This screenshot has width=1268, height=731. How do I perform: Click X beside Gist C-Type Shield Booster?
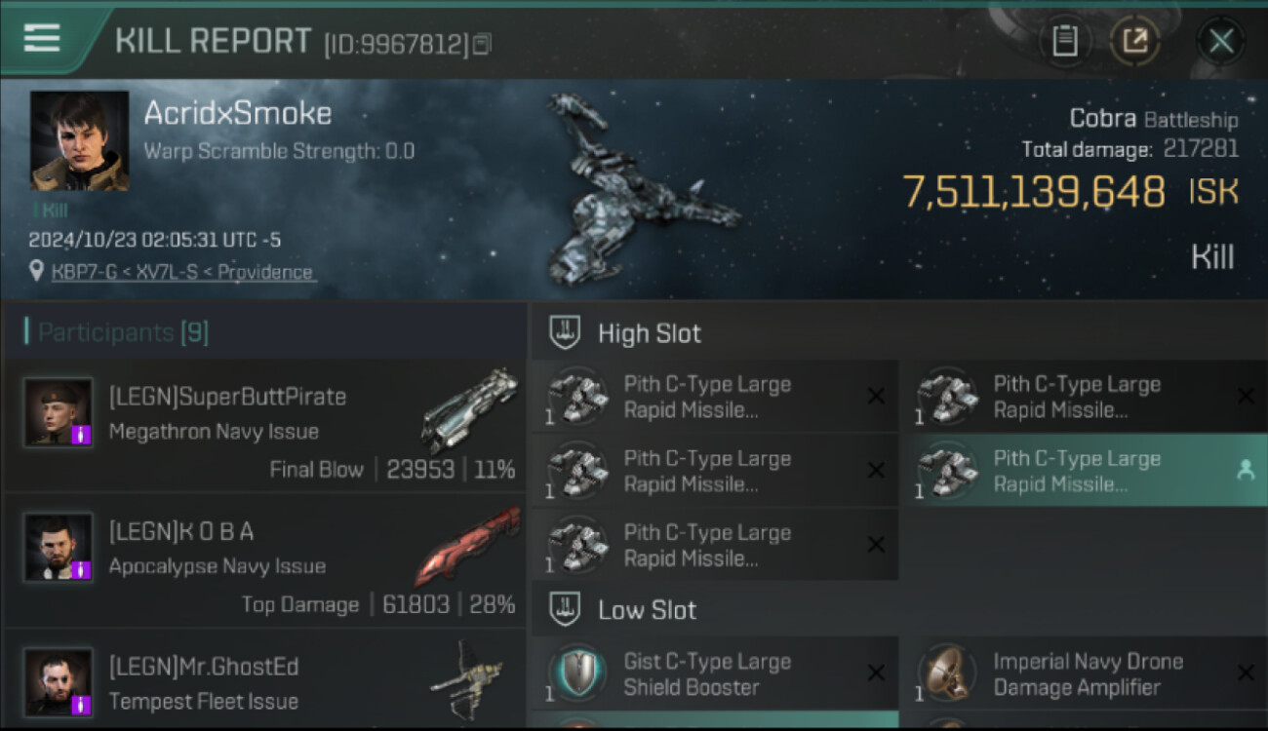coord(876,673)
